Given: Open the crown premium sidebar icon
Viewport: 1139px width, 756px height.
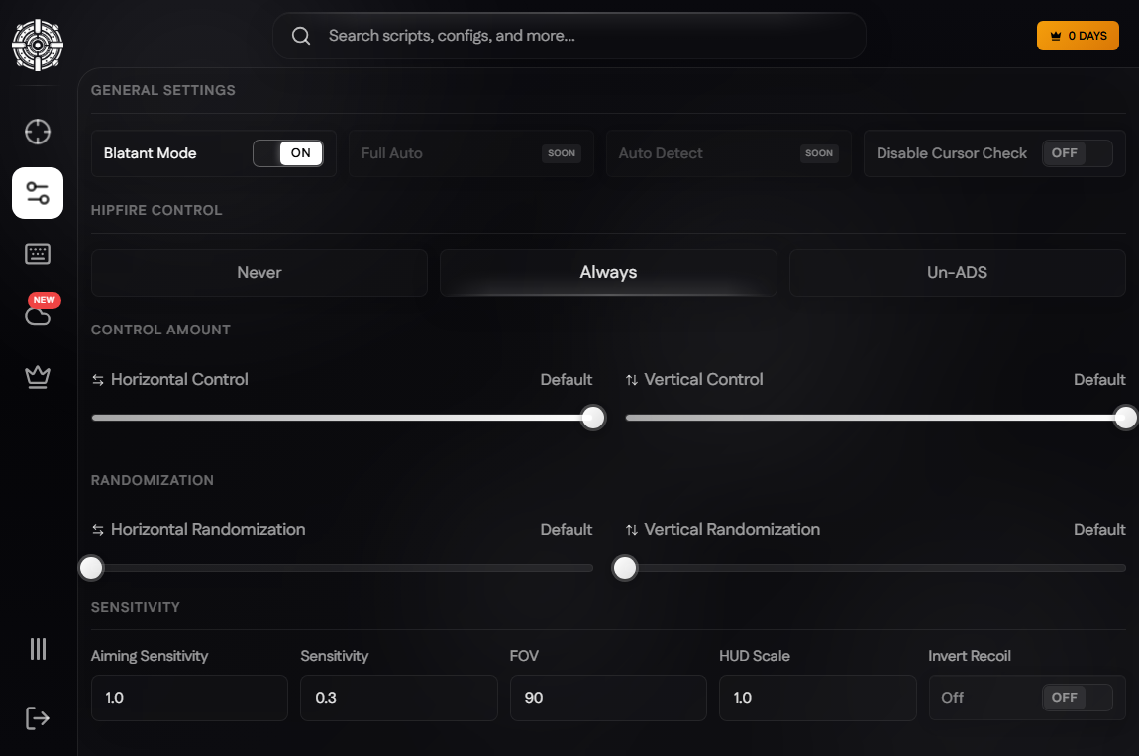Looking at the screenshot, I should tap(38, 377).
